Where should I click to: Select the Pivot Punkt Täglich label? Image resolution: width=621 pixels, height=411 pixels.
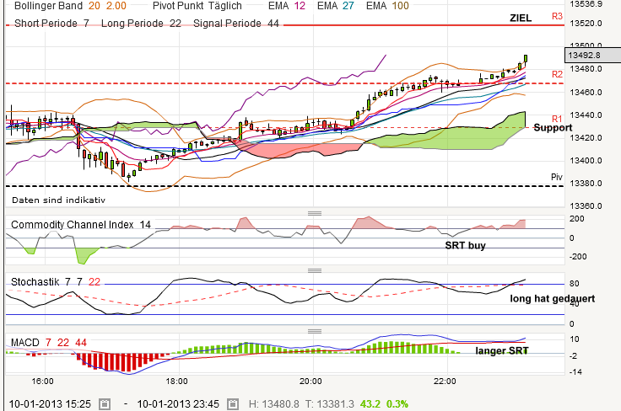(197, 6)
